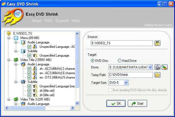Click the Start button

[x=137, y=104]
